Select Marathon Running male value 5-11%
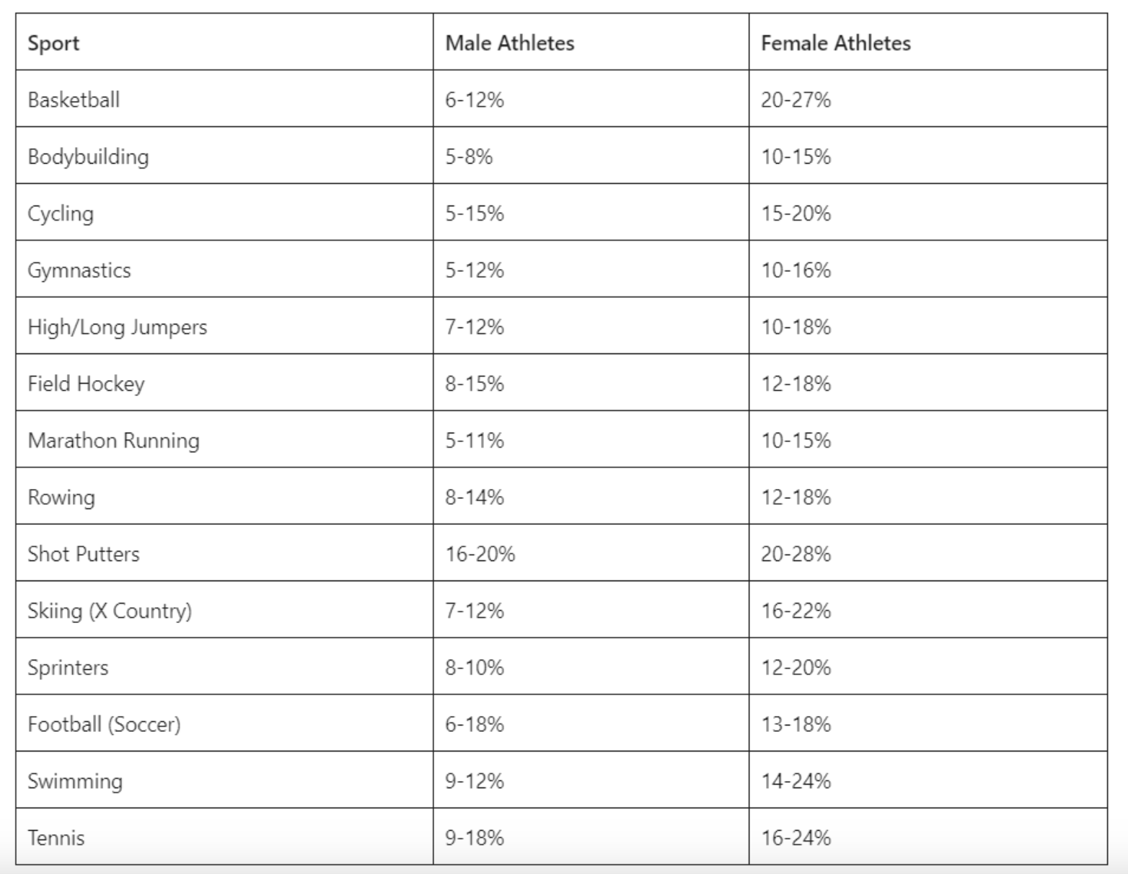This screenshot has height=874, width=1128. pos(474,441)
